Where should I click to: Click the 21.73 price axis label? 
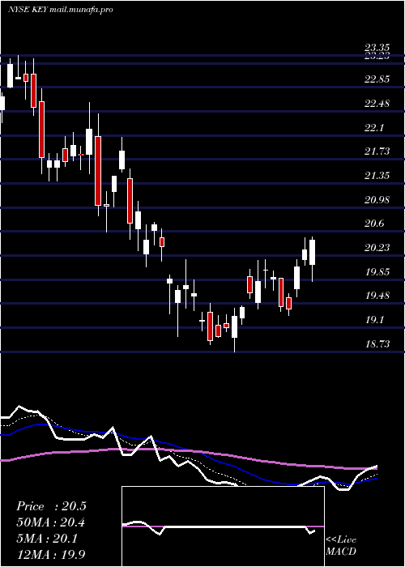[377, 151]
